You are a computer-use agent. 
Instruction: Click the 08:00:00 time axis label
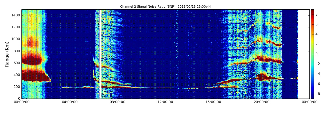tap(118, 102)
